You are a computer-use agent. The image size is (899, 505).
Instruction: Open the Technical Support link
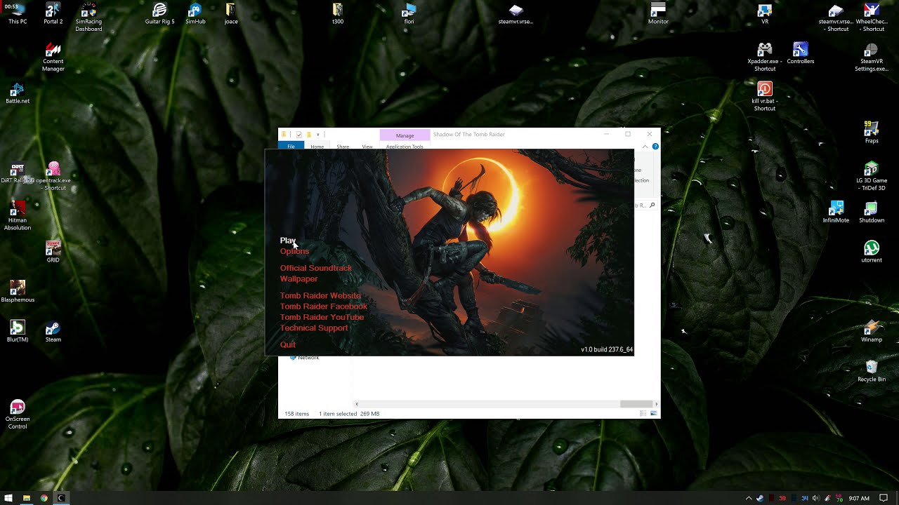[314, 328]
